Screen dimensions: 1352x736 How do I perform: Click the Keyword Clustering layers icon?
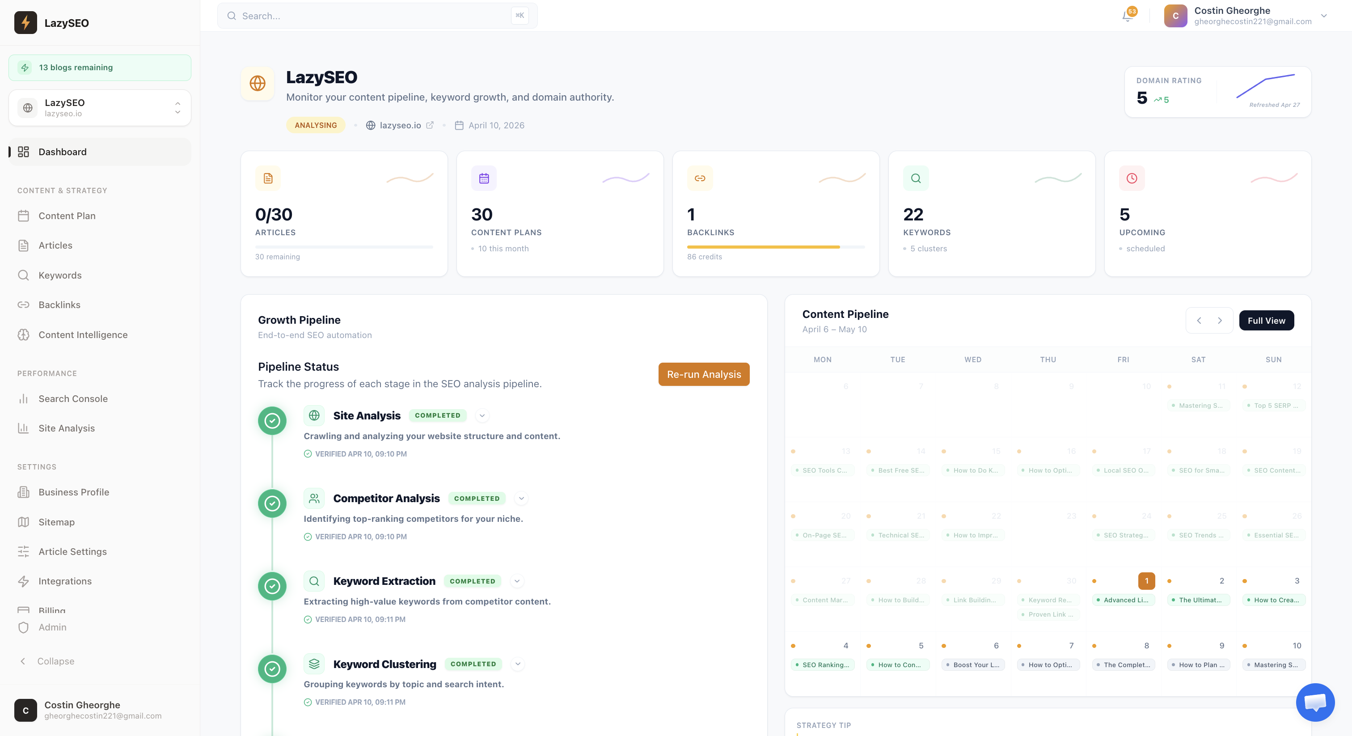(314, 664)
